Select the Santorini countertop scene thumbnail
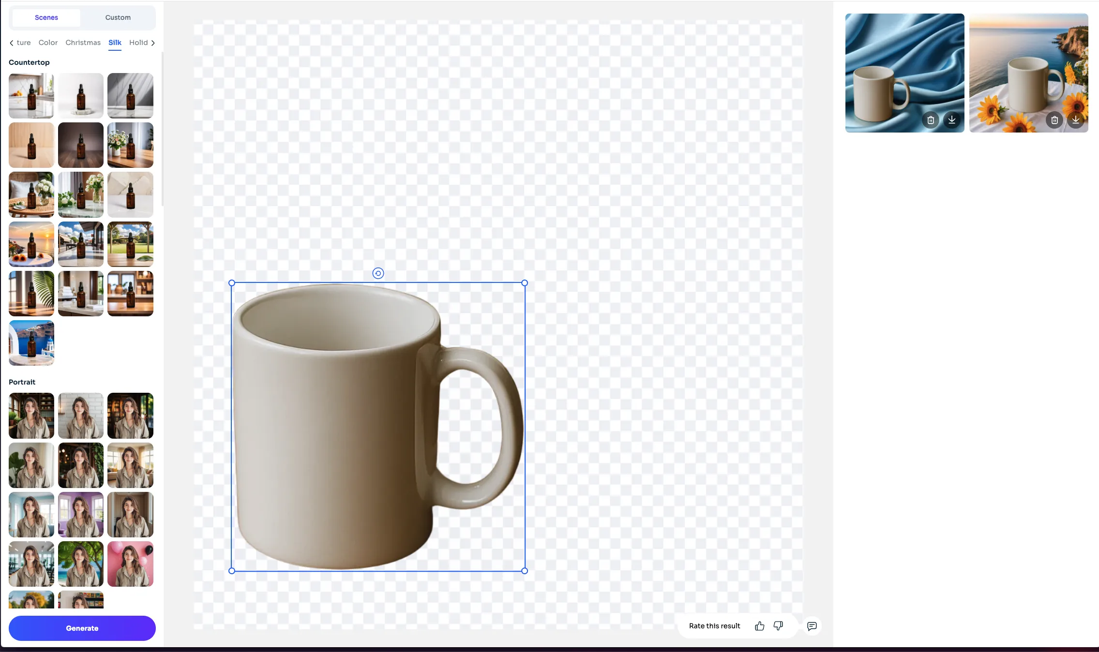Viewport: 1099px width, 652px height. coord(31,343)
